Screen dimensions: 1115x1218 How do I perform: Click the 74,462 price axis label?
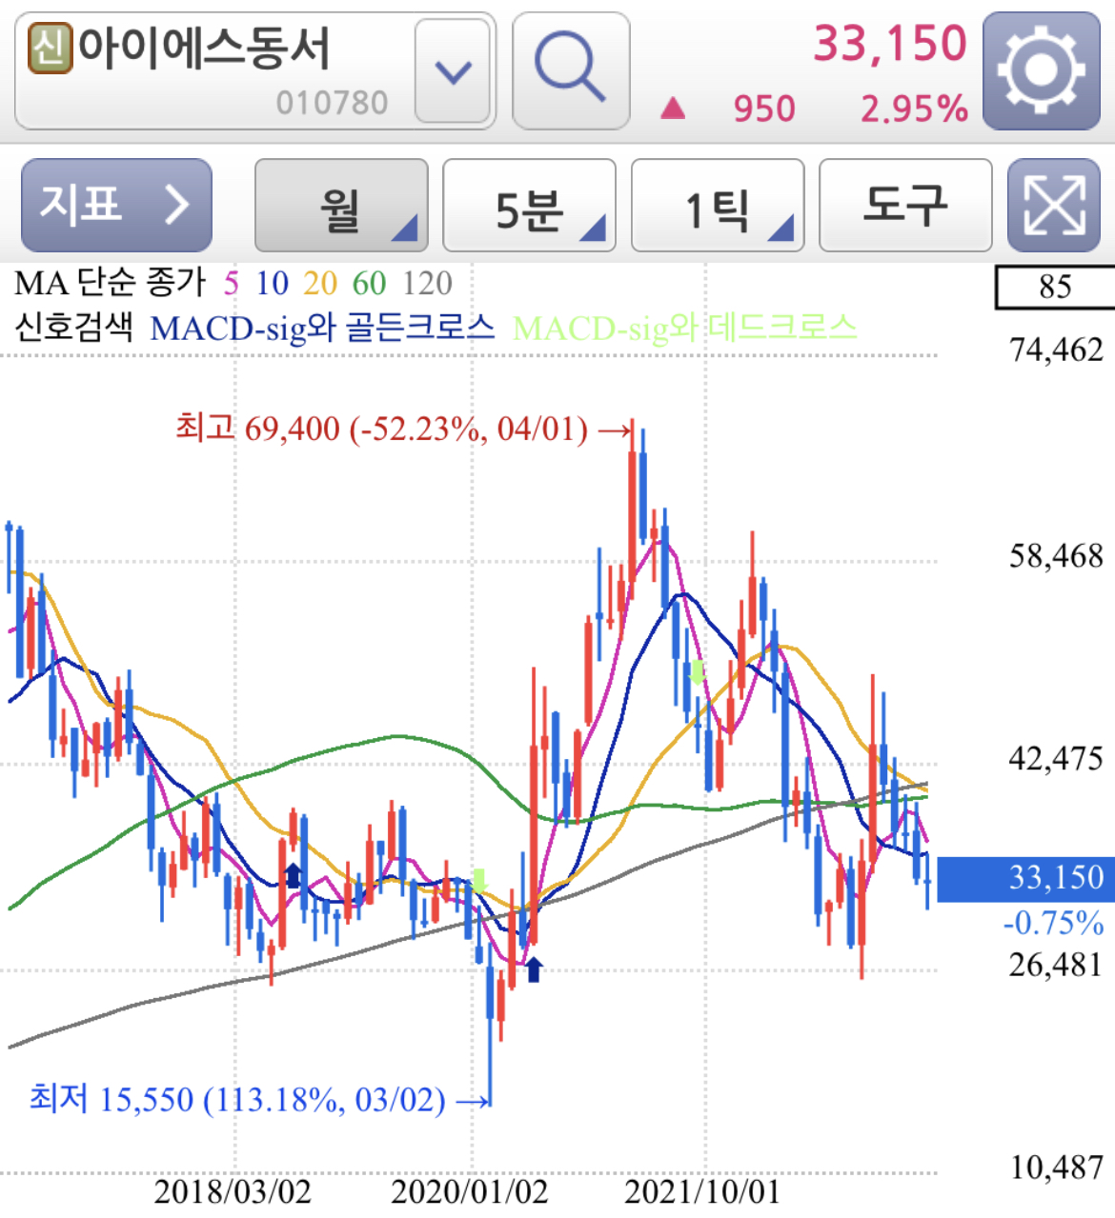tap(1056, 350)
